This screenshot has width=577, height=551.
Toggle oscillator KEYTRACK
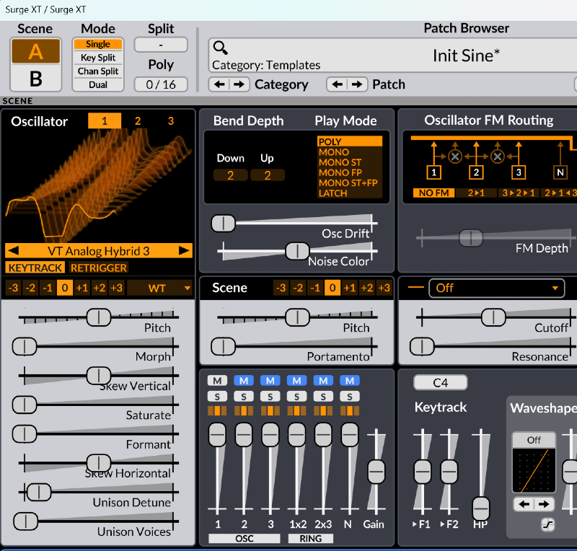[x=35, y=268]
